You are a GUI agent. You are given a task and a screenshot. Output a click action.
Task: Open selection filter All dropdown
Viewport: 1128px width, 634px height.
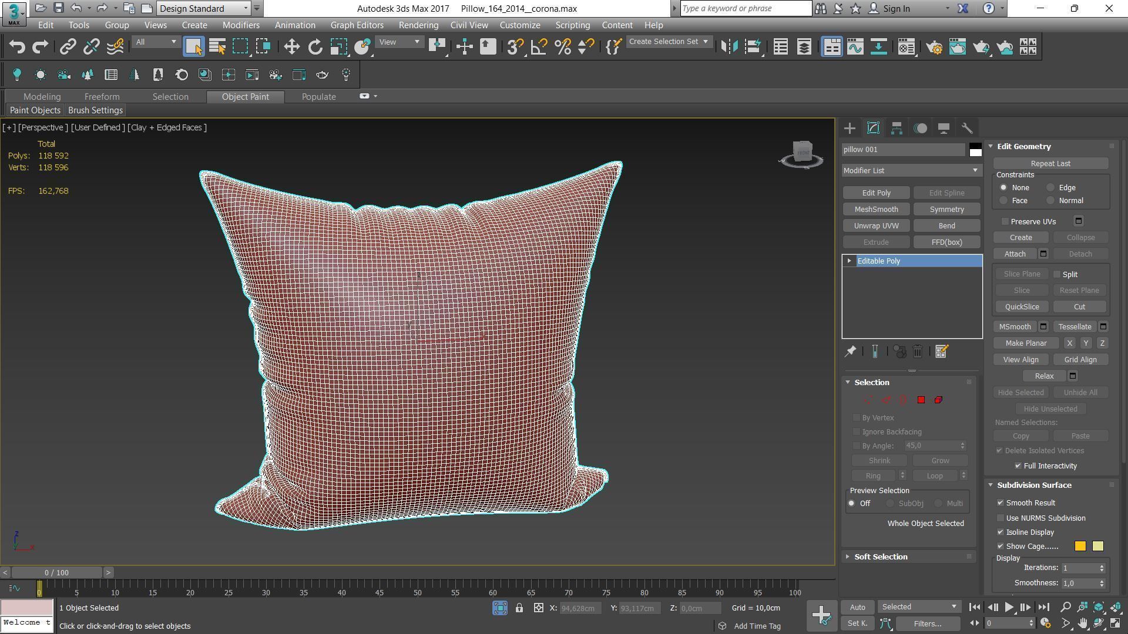pyautogui.click(x=155, y=42)
